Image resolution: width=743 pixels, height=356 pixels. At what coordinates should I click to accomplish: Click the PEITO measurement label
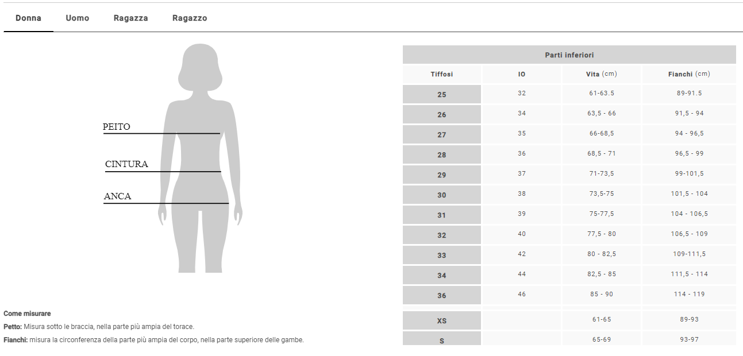(x=117, y=127)
